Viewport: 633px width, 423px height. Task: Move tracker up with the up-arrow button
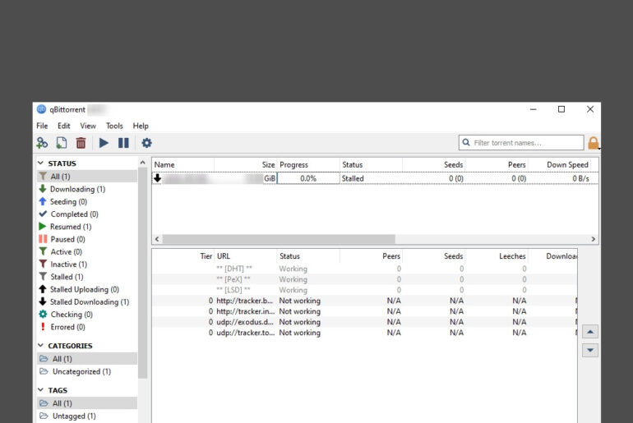click(589, 332)
